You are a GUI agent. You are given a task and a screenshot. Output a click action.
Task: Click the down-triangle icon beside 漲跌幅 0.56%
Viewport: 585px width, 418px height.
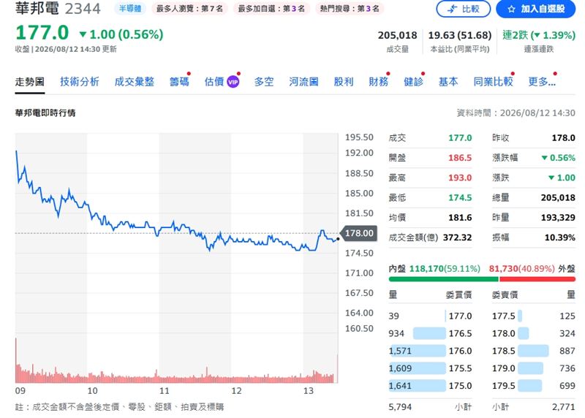544,158
